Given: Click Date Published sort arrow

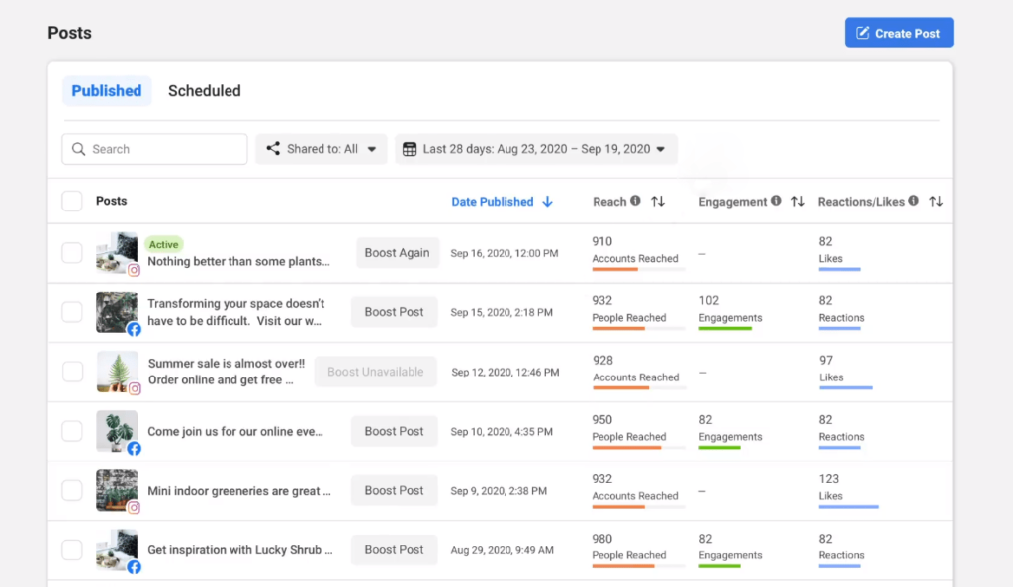Looking at the screenshot, I should 547,202.
